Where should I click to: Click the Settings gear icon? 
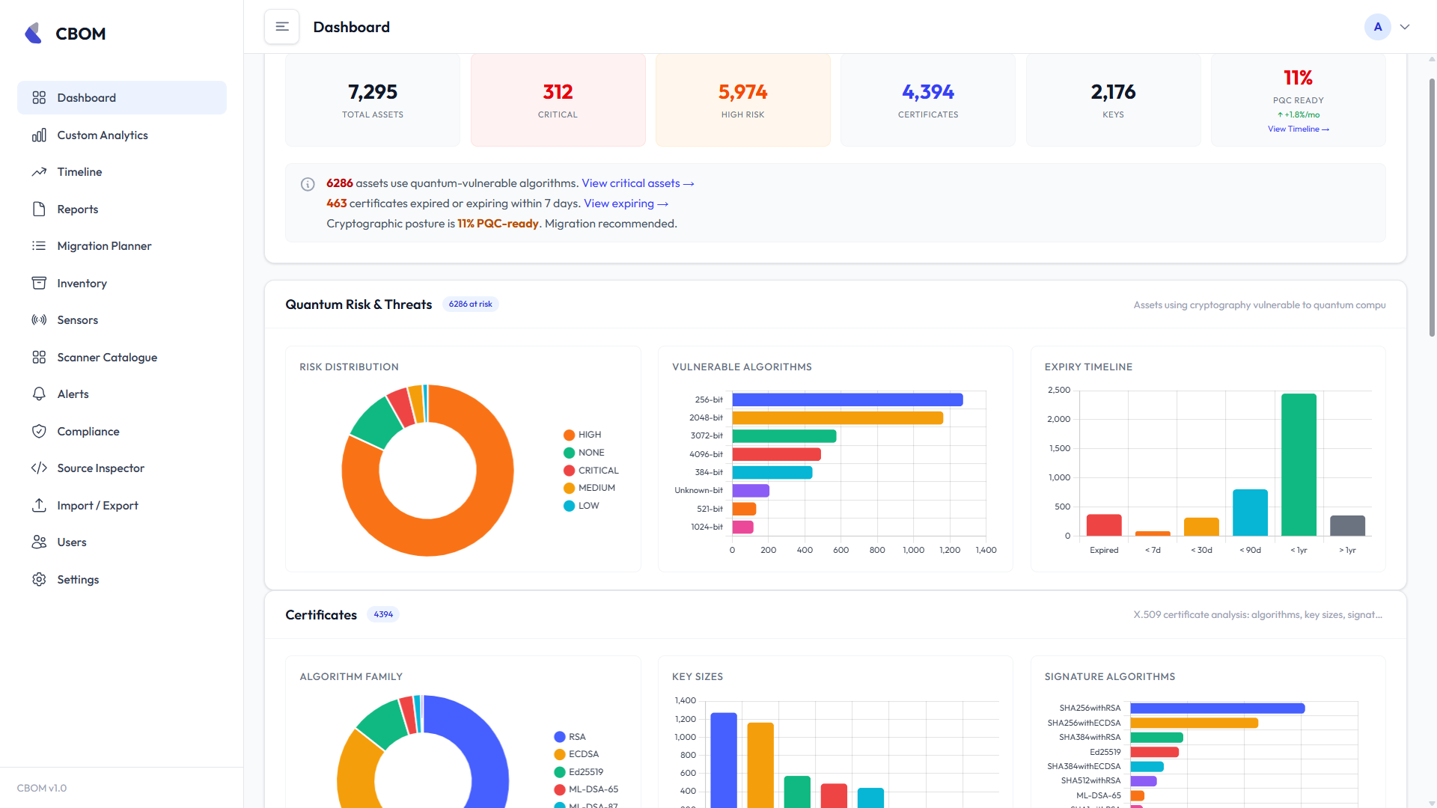click(39, 580)
